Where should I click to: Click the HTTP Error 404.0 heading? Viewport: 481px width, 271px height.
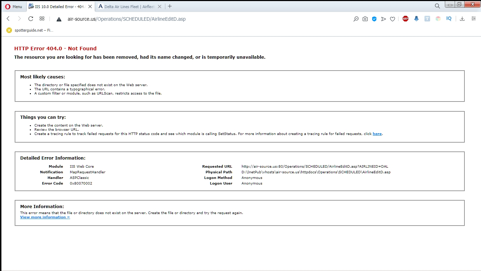point(55,49)
